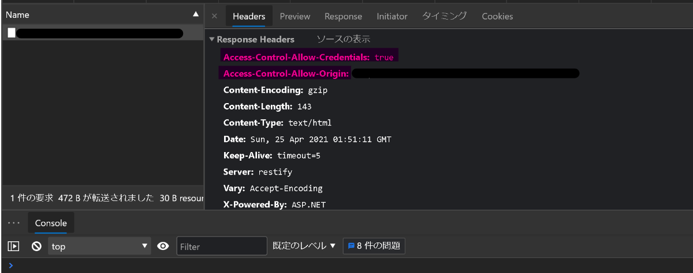Click the ソースの表示 link

click(x=343, y=39)
